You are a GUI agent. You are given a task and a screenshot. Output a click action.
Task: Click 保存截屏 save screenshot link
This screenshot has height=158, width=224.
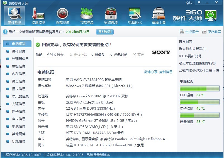click(214, 32)
